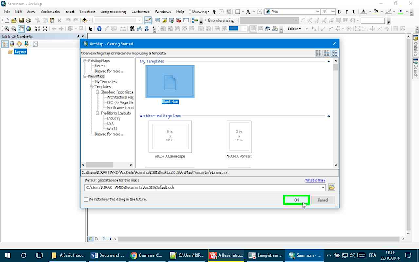Screen dimensions: 419x262
Task: Switch to layout view button at bottom
Action: pos(96,238)
